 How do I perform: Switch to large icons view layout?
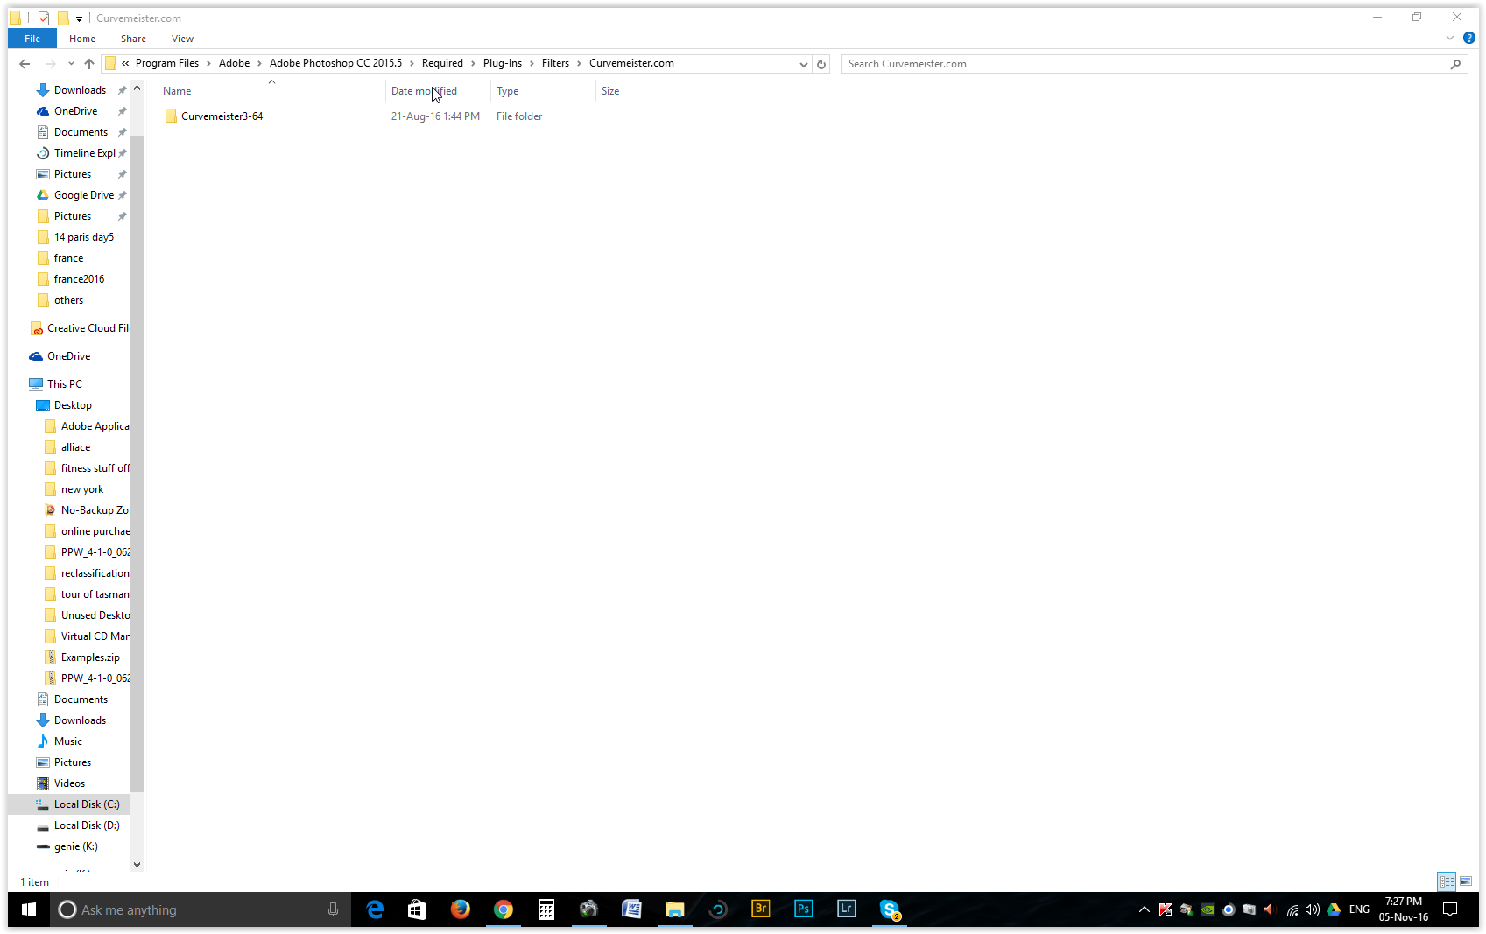1466,881
